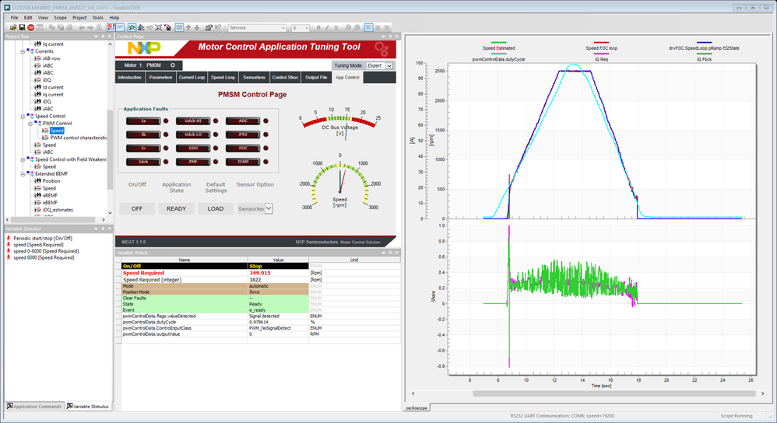Select the iDQ_estimates scope tree item

tap(58, 210)
